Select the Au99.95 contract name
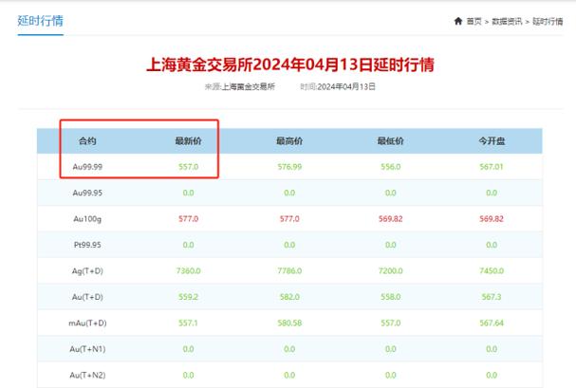Viewport: 576px width, 388px height. pyautogui.click(x=87, y=193)
